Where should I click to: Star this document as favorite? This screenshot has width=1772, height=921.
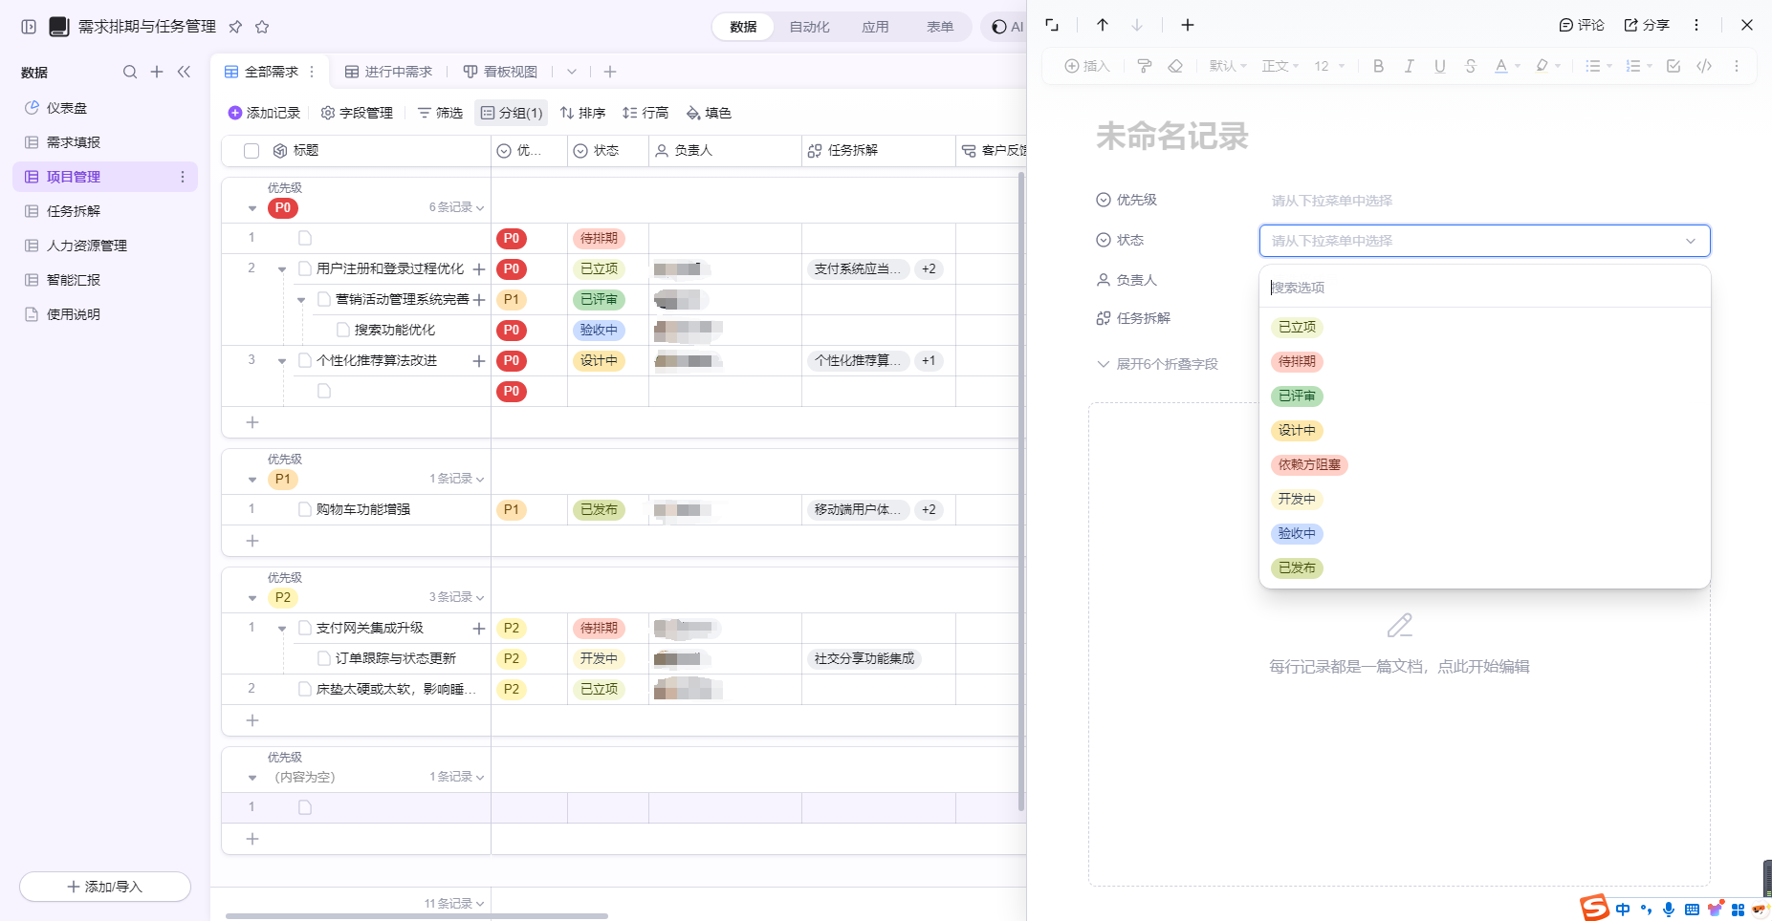click(262, 27)
